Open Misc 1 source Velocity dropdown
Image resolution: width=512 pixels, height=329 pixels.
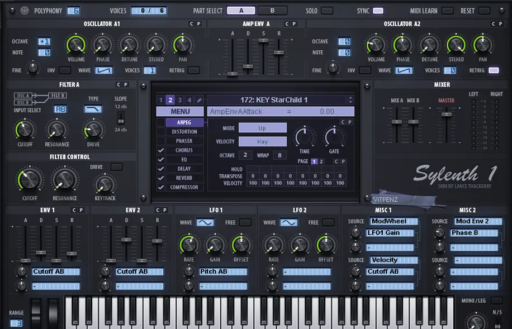click(394, 260)
